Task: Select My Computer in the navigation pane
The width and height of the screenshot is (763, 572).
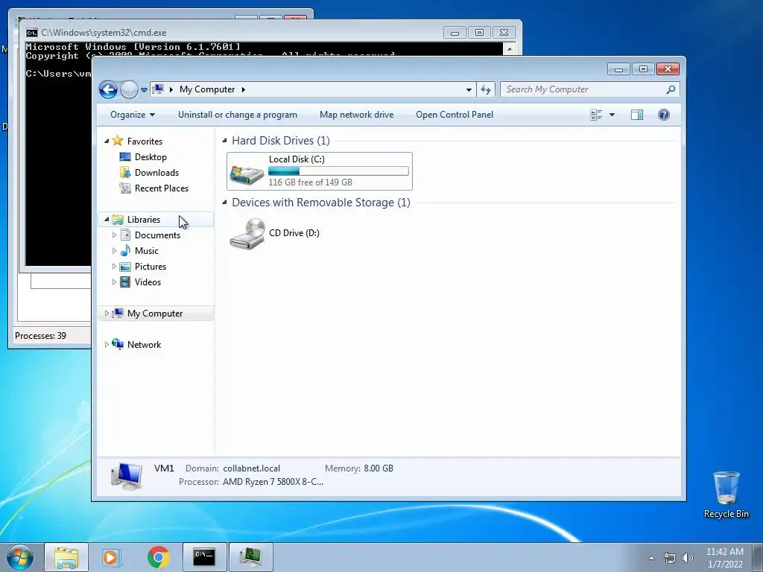Action: pos(155,314)
